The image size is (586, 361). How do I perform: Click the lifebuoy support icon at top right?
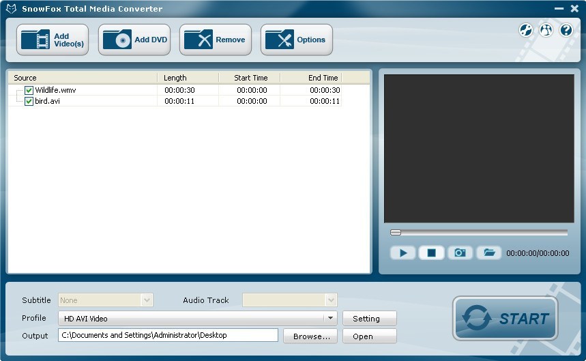(x=526, y=30)
